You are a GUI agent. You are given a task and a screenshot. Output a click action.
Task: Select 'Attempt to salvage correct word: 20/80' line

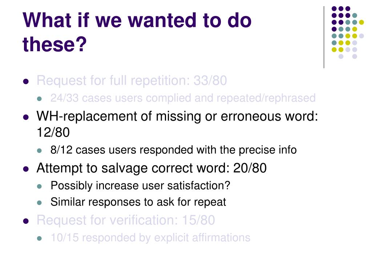151,169
